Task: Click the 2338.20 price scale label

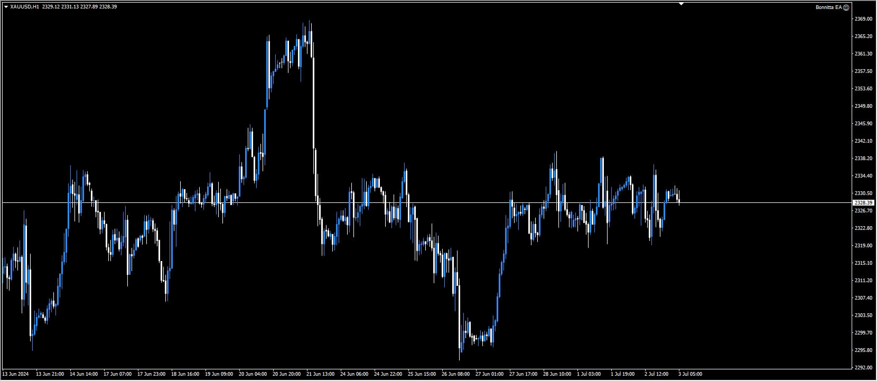Action: [863, 159]
